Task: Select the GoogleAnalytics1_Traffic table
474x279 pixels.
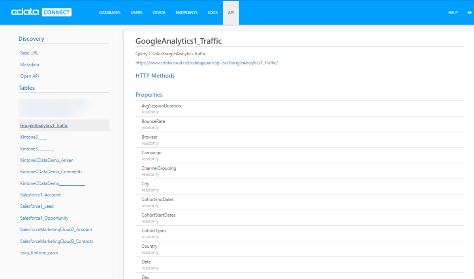Action: 64,126
